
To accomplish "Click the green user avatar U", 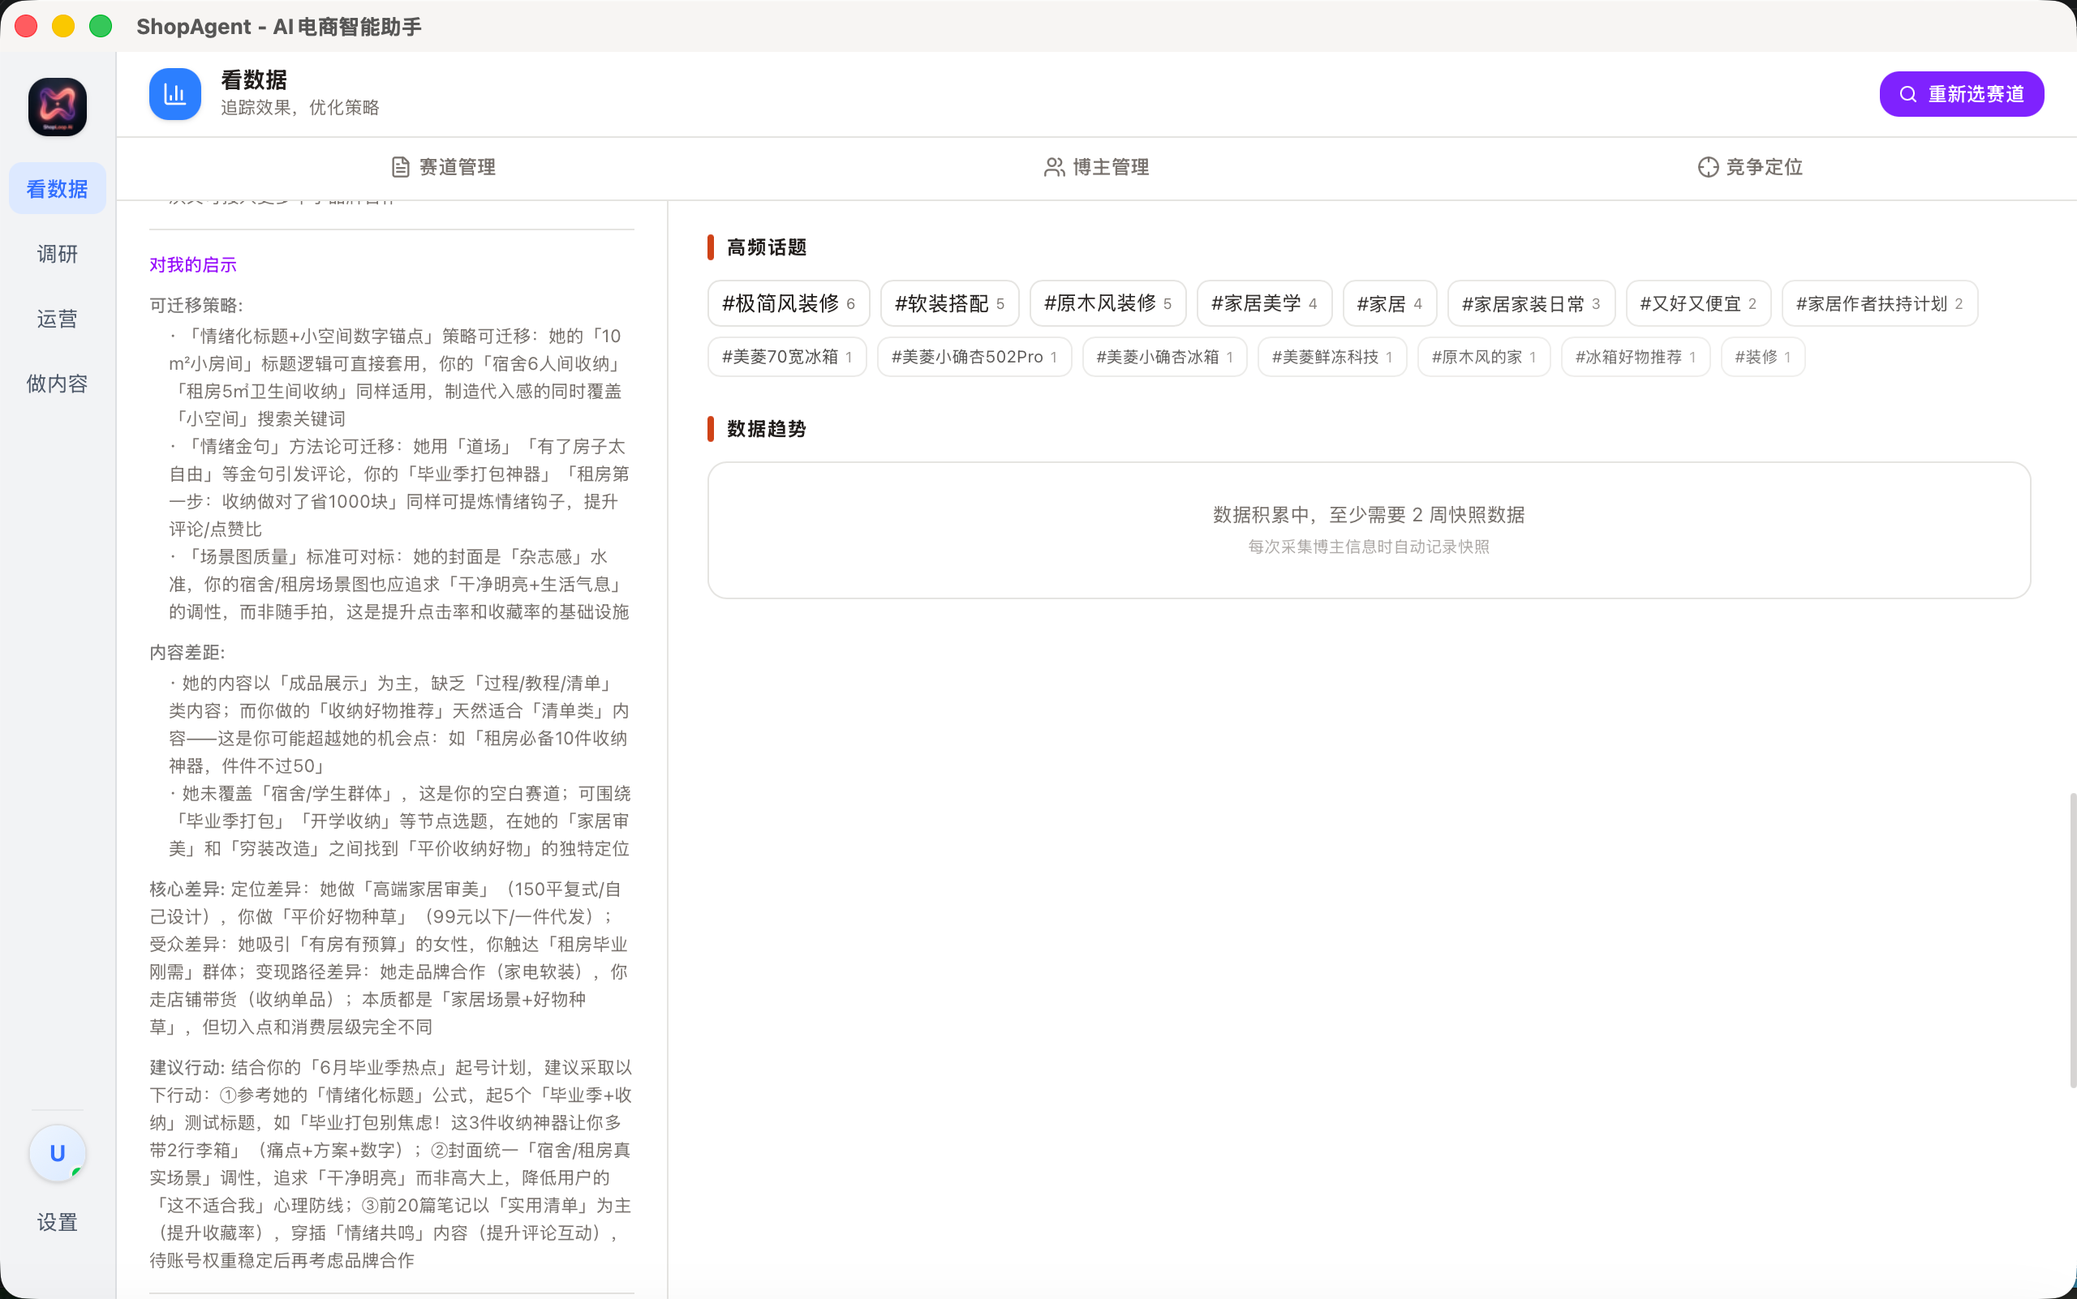I will (x=57, y=1153).
